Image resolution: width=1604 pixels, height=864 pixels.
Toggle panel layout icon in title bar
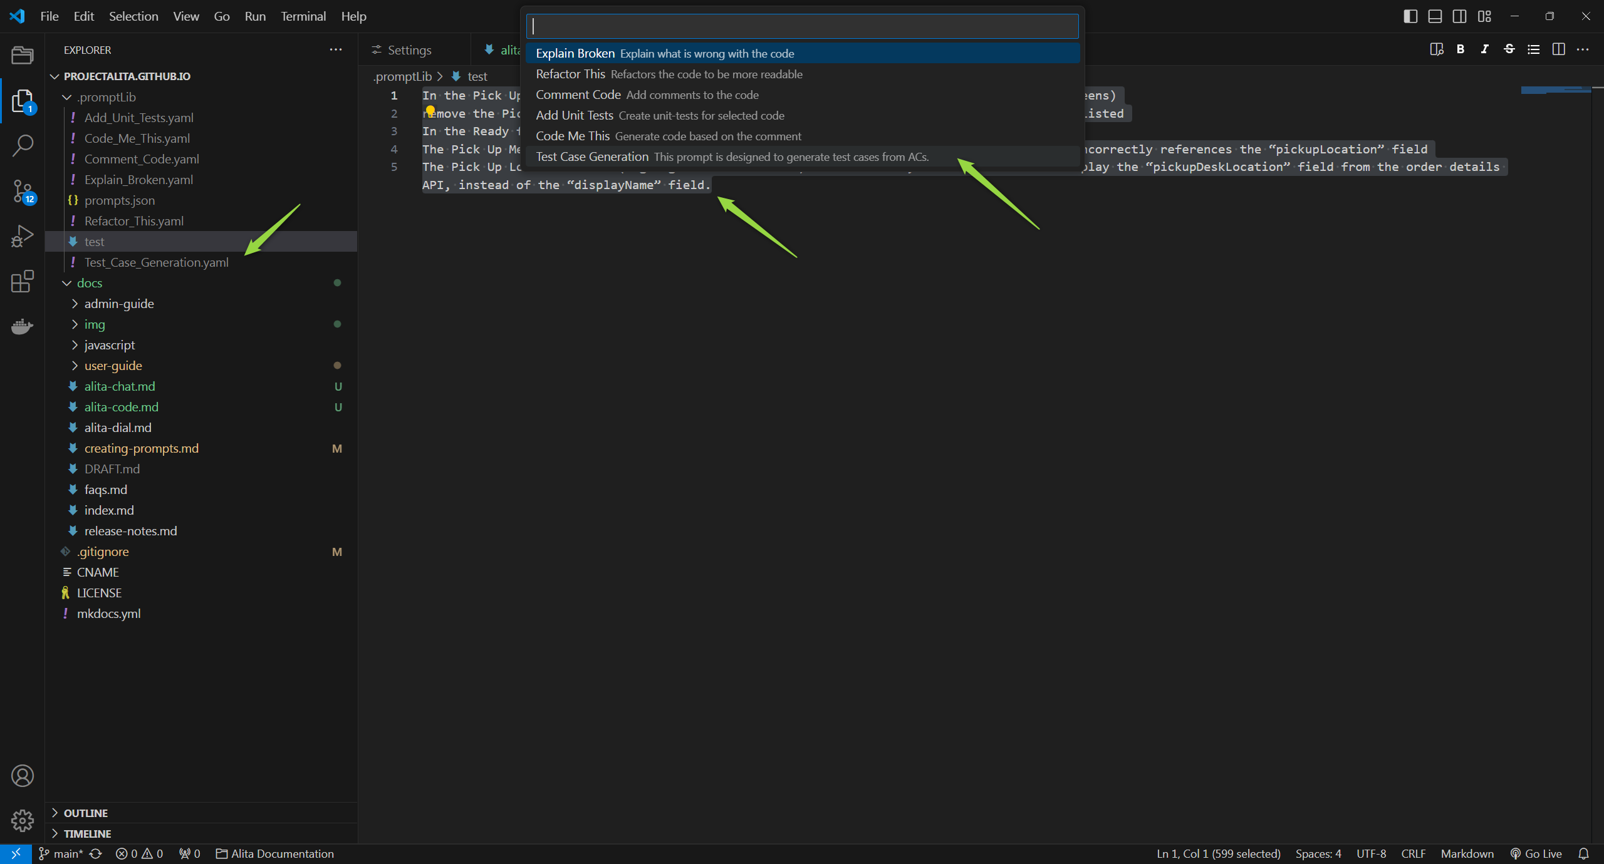[x=1435, y=16]
